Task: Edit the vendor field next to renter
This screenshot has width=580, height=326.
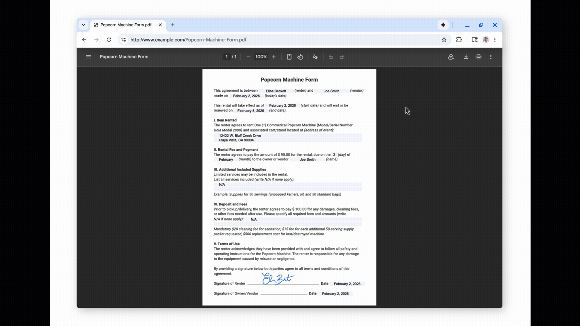Action: [332, 91]
